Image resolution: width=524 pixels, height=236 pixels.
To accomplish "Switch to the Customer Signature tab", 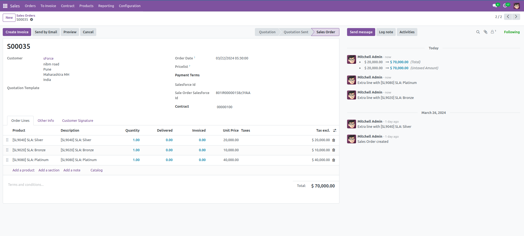I will pyautogui.click(x=78, y=121).
